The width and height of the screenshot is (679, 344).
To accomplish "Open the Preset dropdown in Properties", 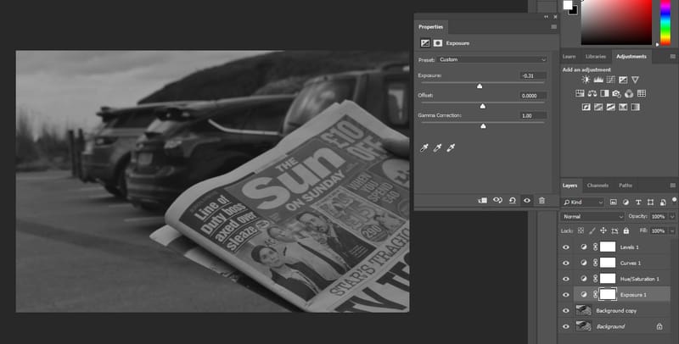I will tap(492, 59).
